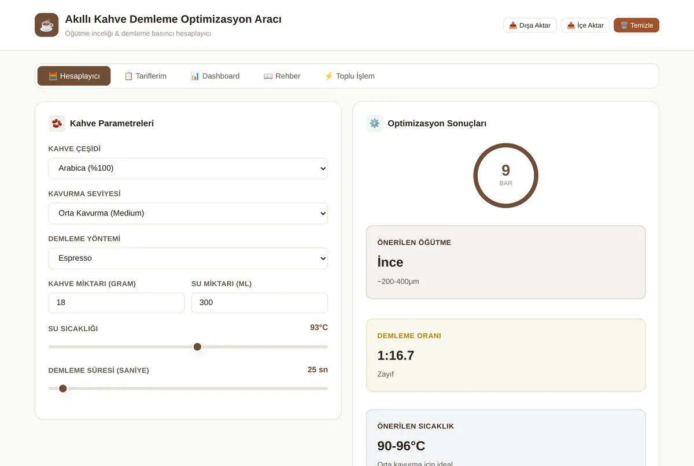694x466 pixels.
Task: Click the İnce grind recommendation text
Action: click(x=390, y=262)
